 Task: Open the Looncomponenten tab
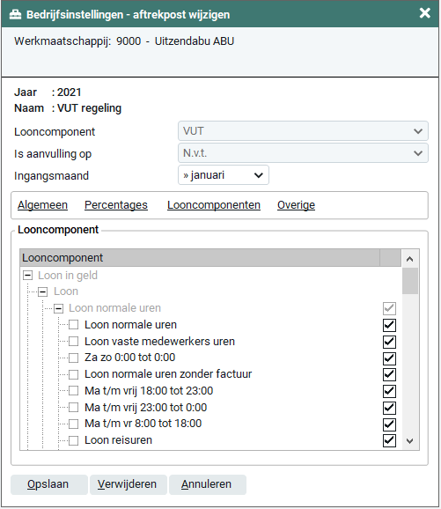coord(214,205)
